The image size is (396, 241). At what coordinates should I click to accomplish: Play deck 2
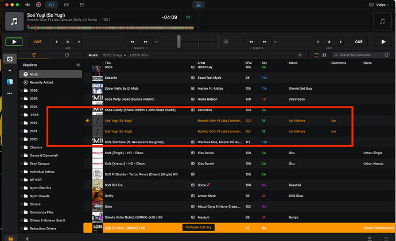coord(383,42)
